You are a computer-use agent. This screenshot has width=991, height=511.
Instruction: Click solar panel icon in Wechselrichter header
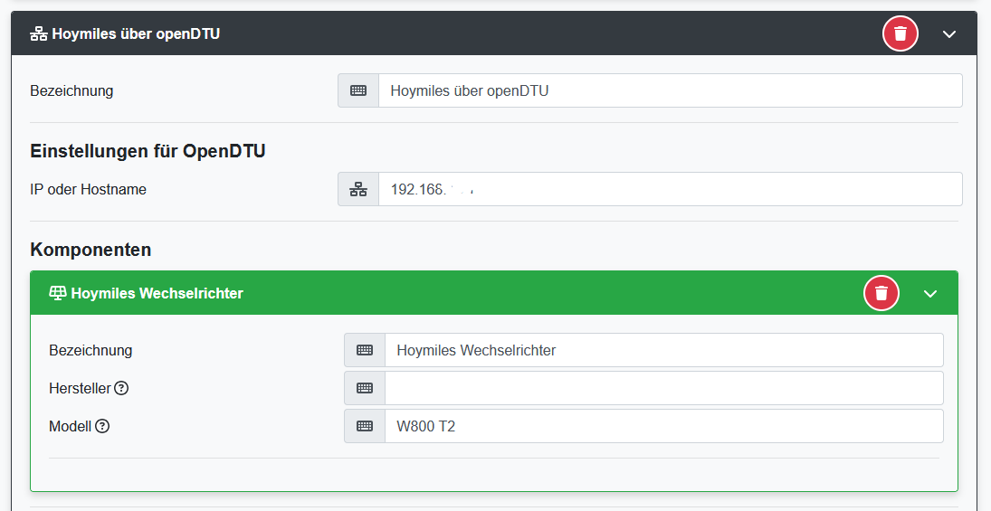click(58, 293)
